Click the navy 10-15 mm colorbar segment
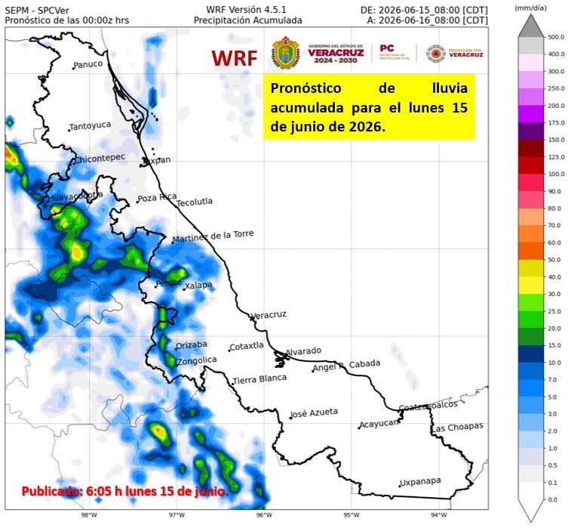Image resolution: width=571 pixels, height=528 pixels. click(x=531, y=354)
